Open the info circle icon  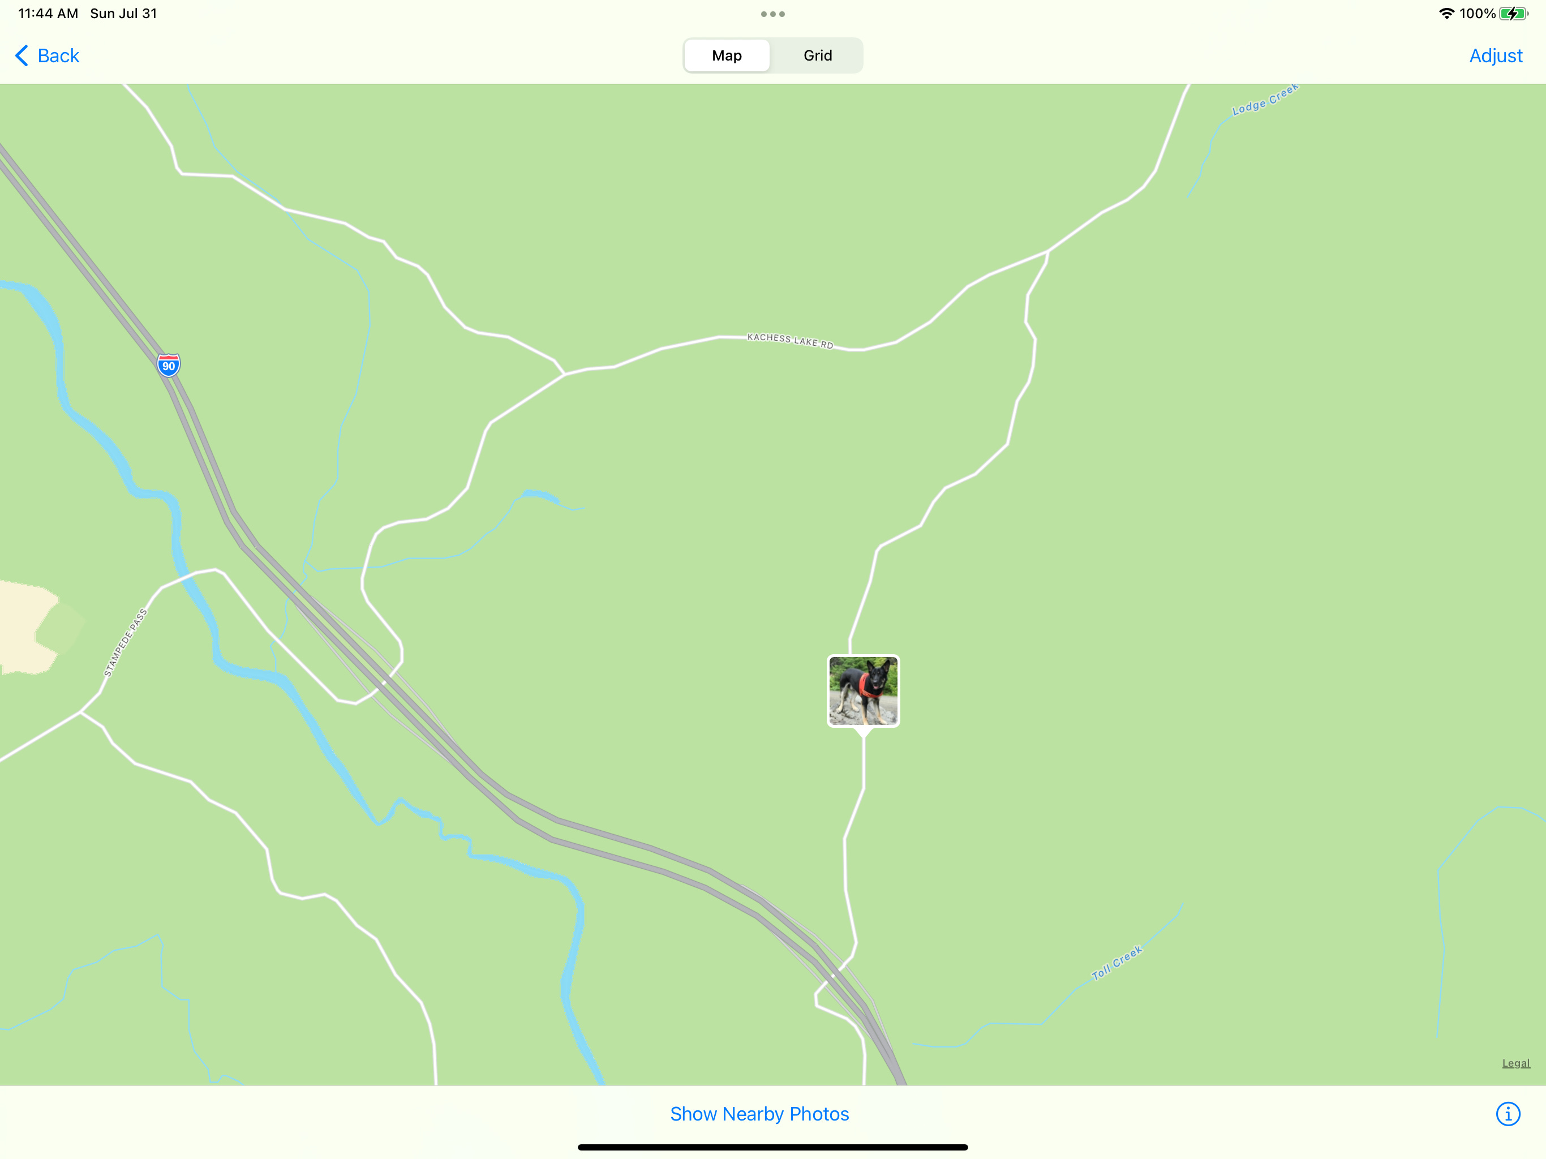1508,1114
